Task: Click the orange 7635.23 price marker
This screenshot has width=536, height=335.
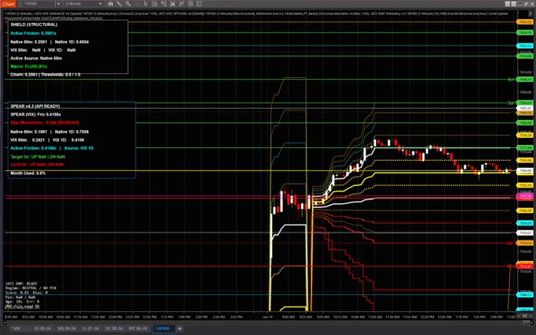Action: click(x=525, y=22)
